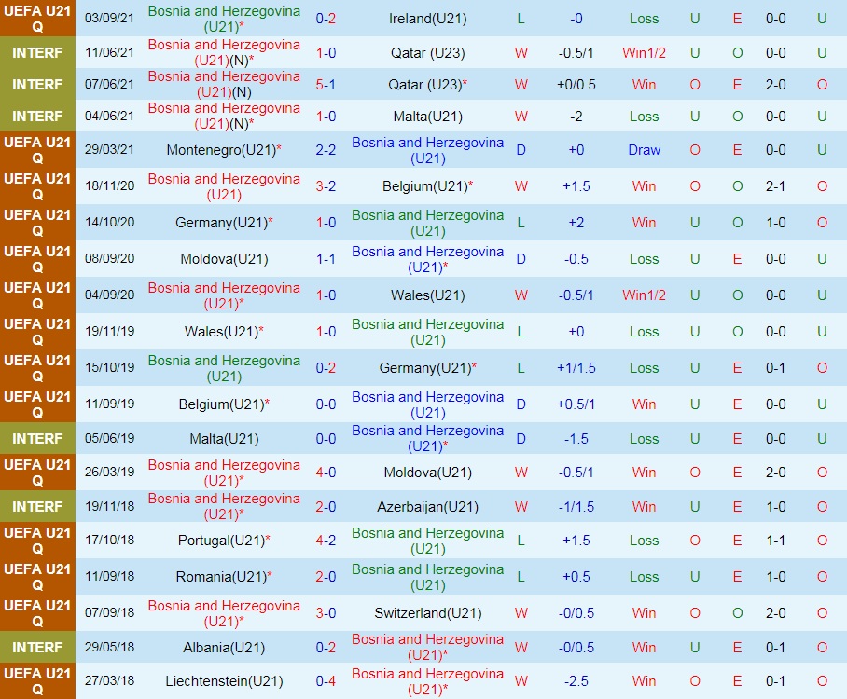This screenshot has width=847, height=699.
Task: Click the Draw result for Montenegro(U21) match
Action: 644,150
